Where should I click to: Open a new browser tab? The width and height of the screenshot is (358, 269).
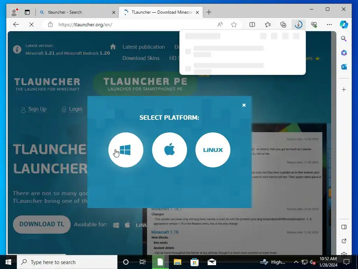pyautogui.click(x=209, y=12)
